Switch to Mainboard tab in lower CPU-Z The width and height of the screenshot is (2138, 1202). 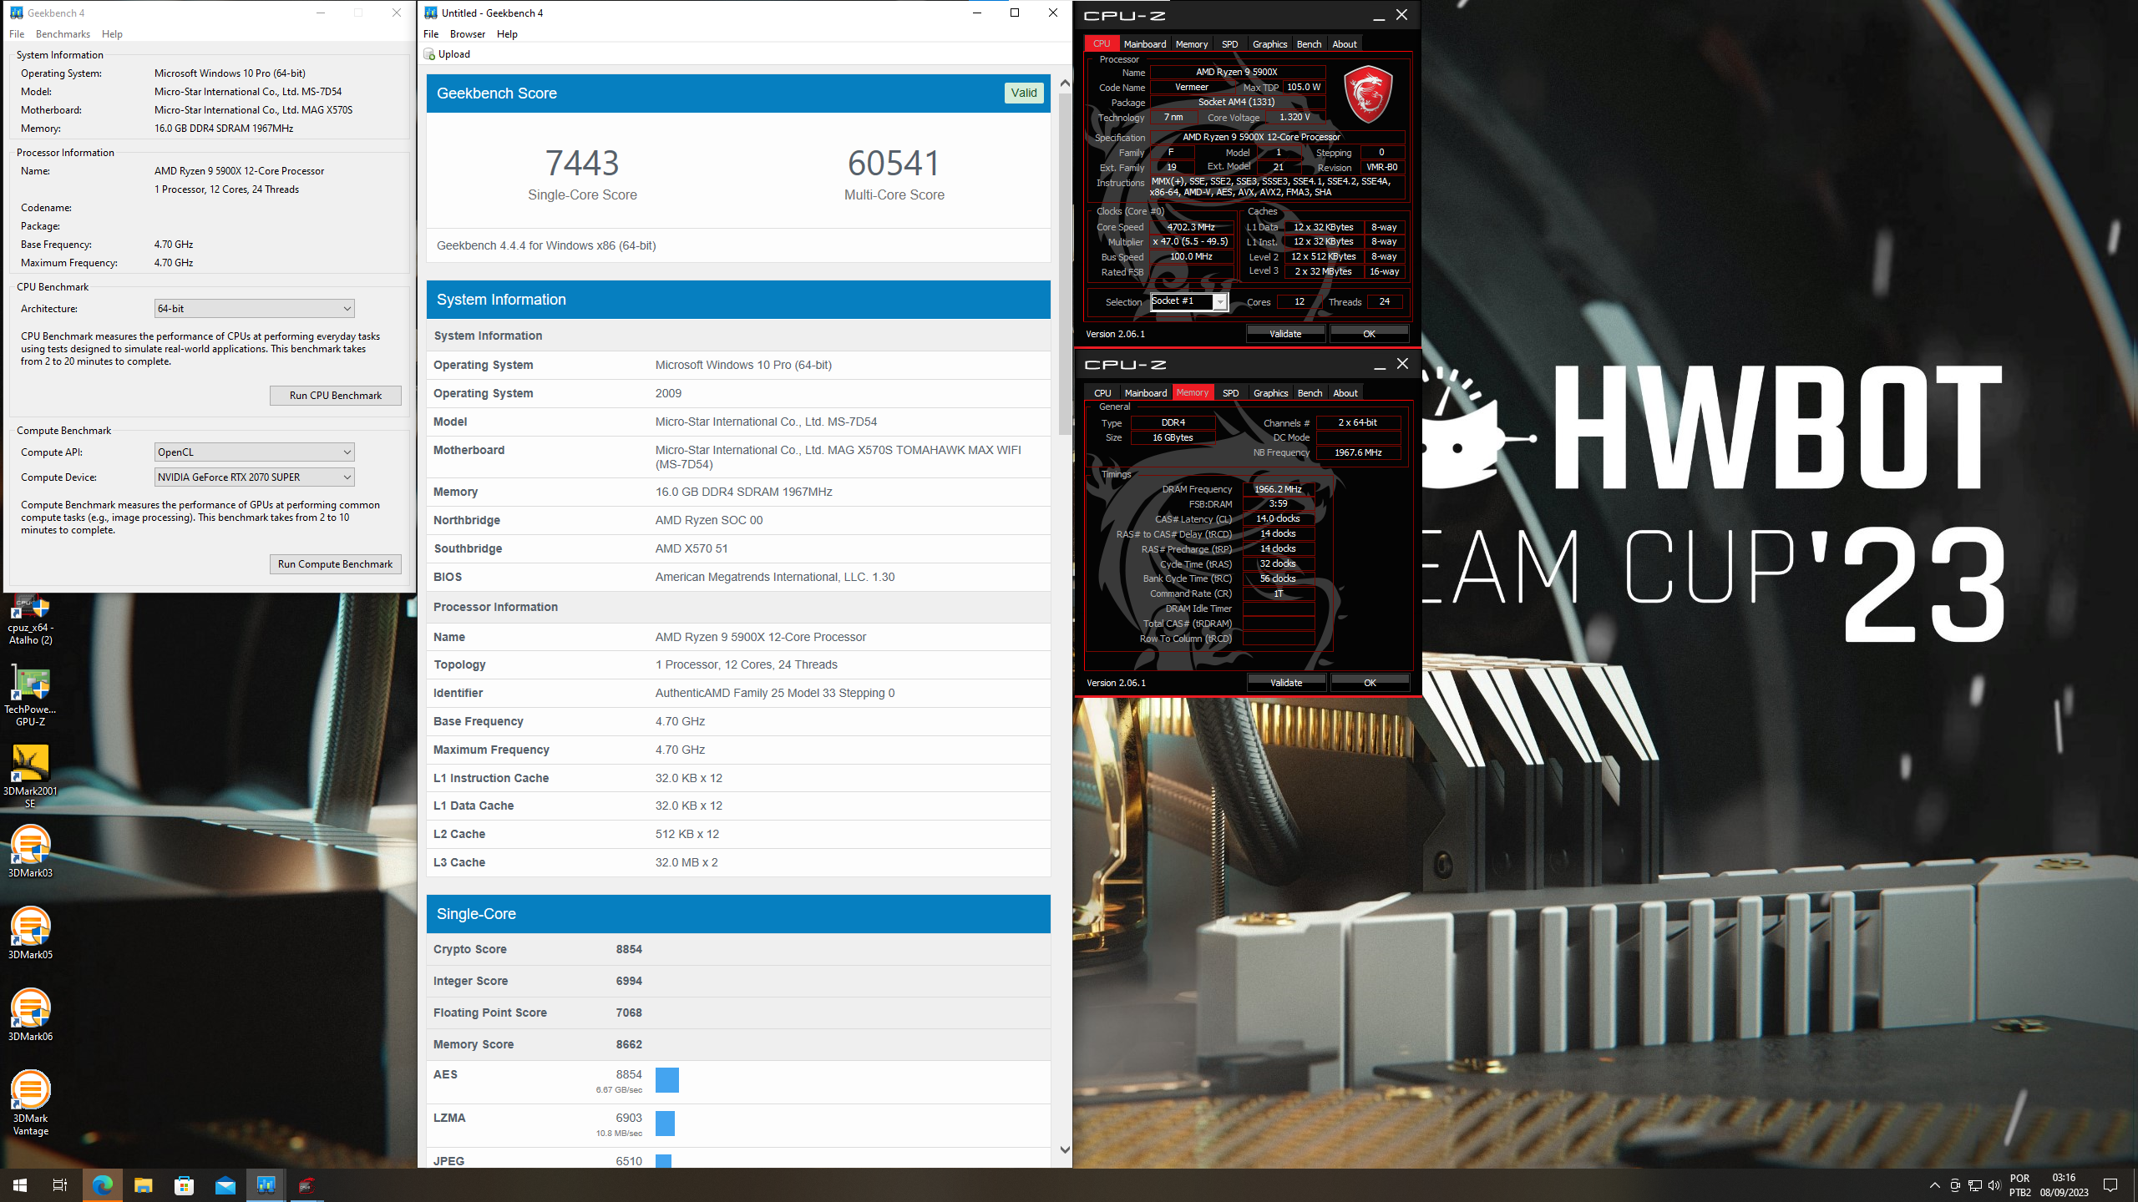tap(1145, 393)
